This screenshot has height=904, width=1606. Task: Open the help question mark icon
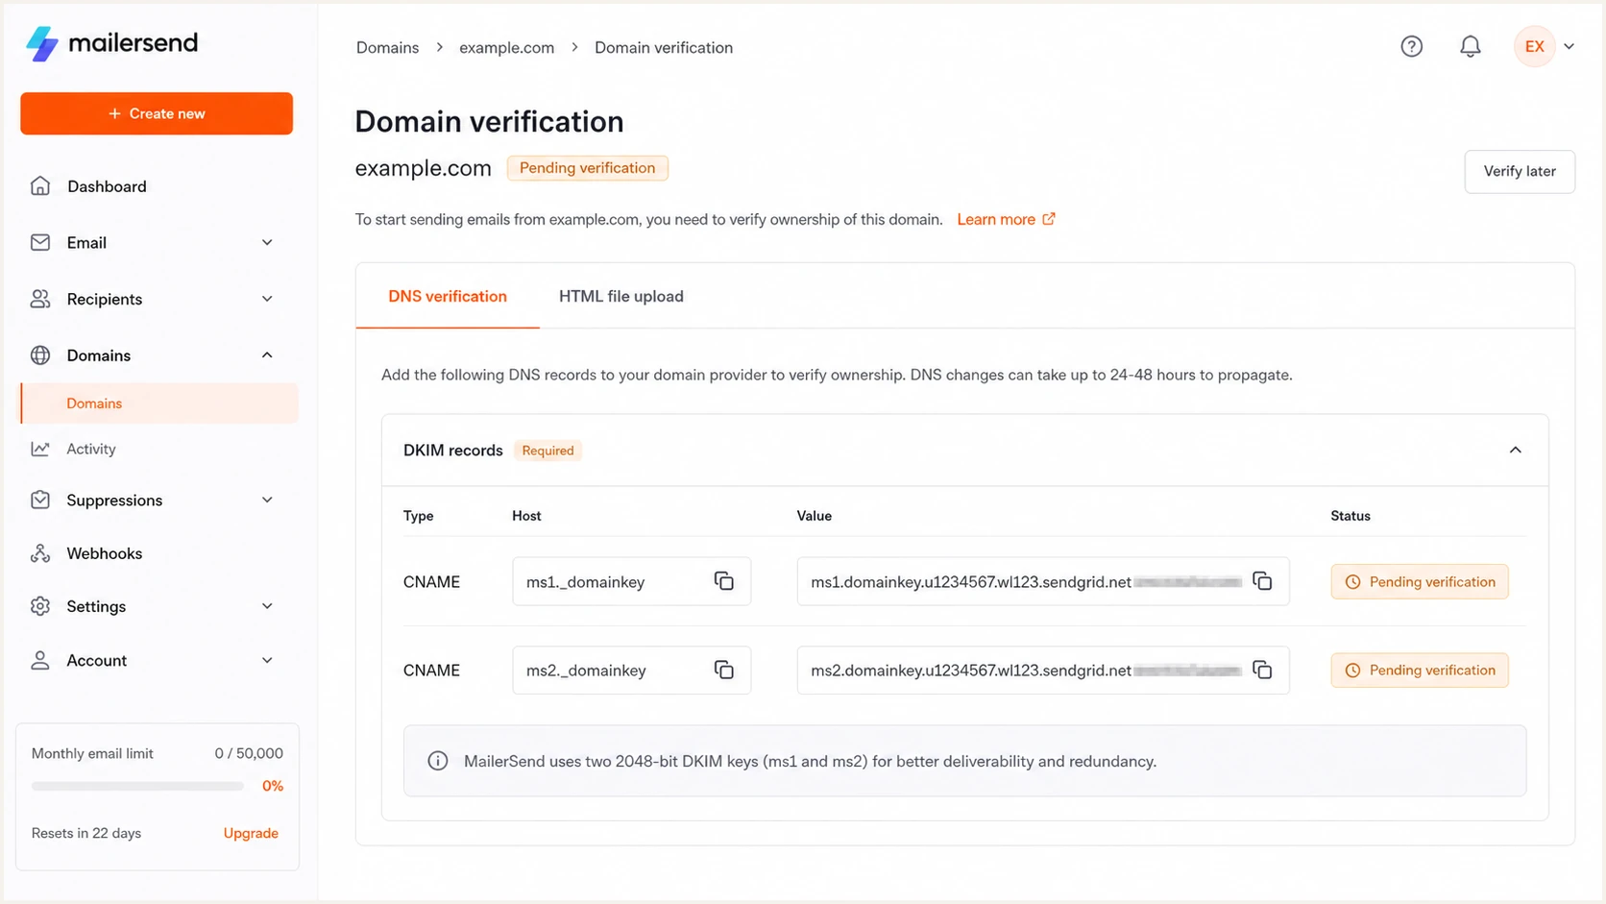pos(1411,46)
